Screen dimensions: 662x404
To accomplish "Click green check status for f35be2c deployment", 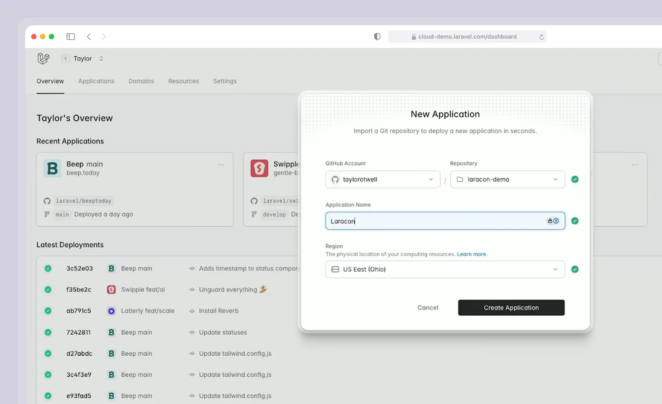I will click(48, 289).
